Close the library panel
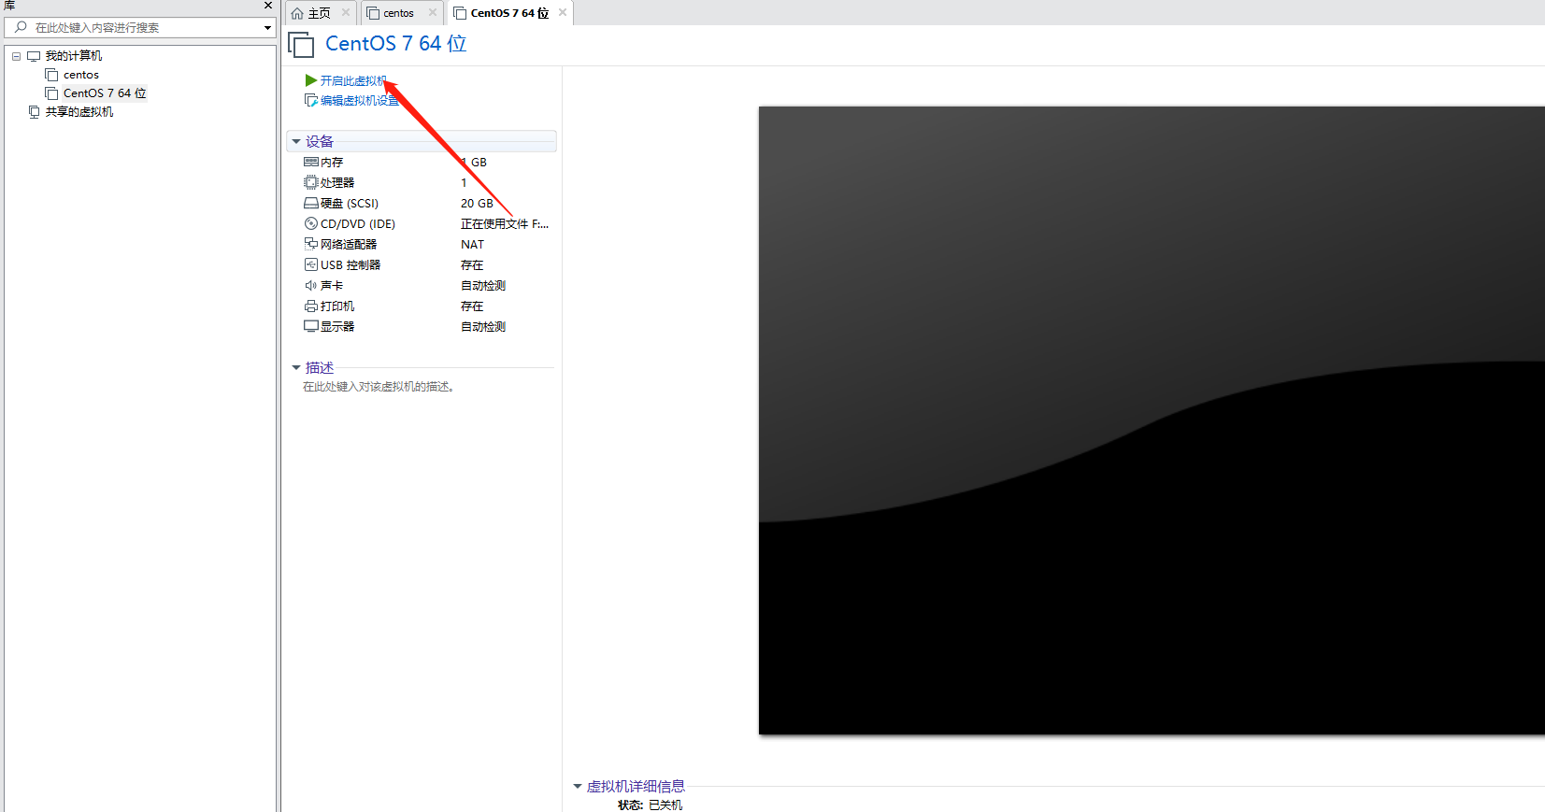 [x=268, y=6]
